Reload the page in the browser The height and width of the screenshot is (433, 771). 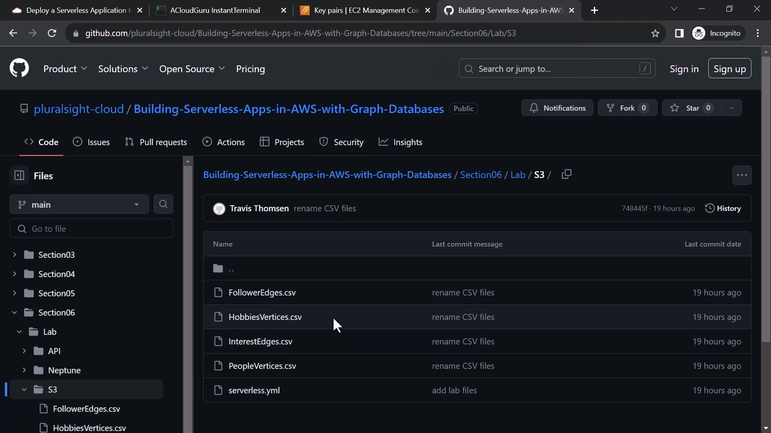(52, 33)
